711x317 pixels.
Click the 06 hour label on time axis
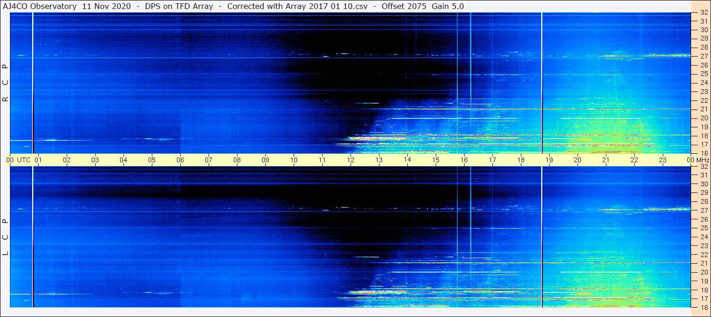click(180, 160)
